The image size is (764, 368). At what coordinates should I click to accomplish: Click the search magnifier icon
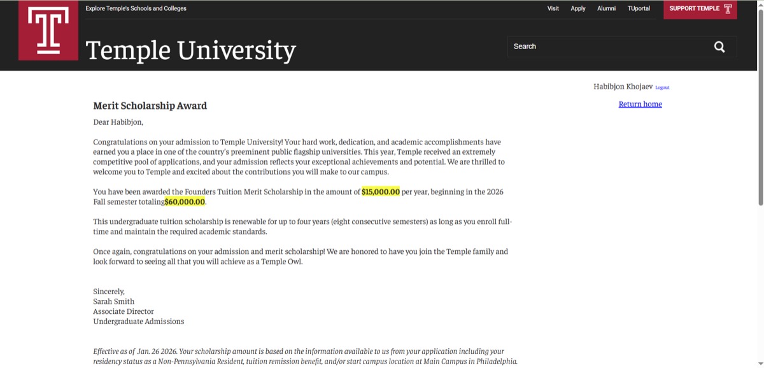point(719,46)
